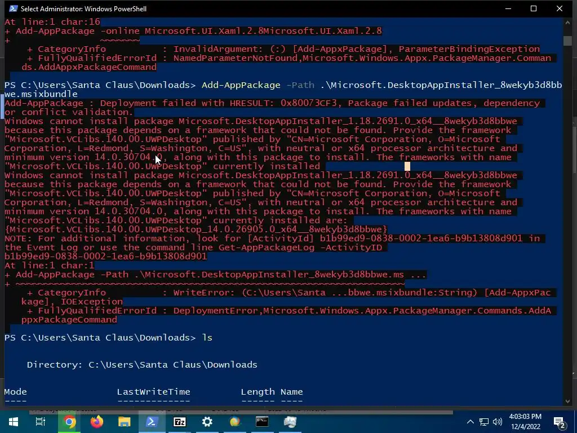The height and width of the screenshot is (433, 577).
Task: Click the 'ls' command text
Action: click(x=207, y=338)
